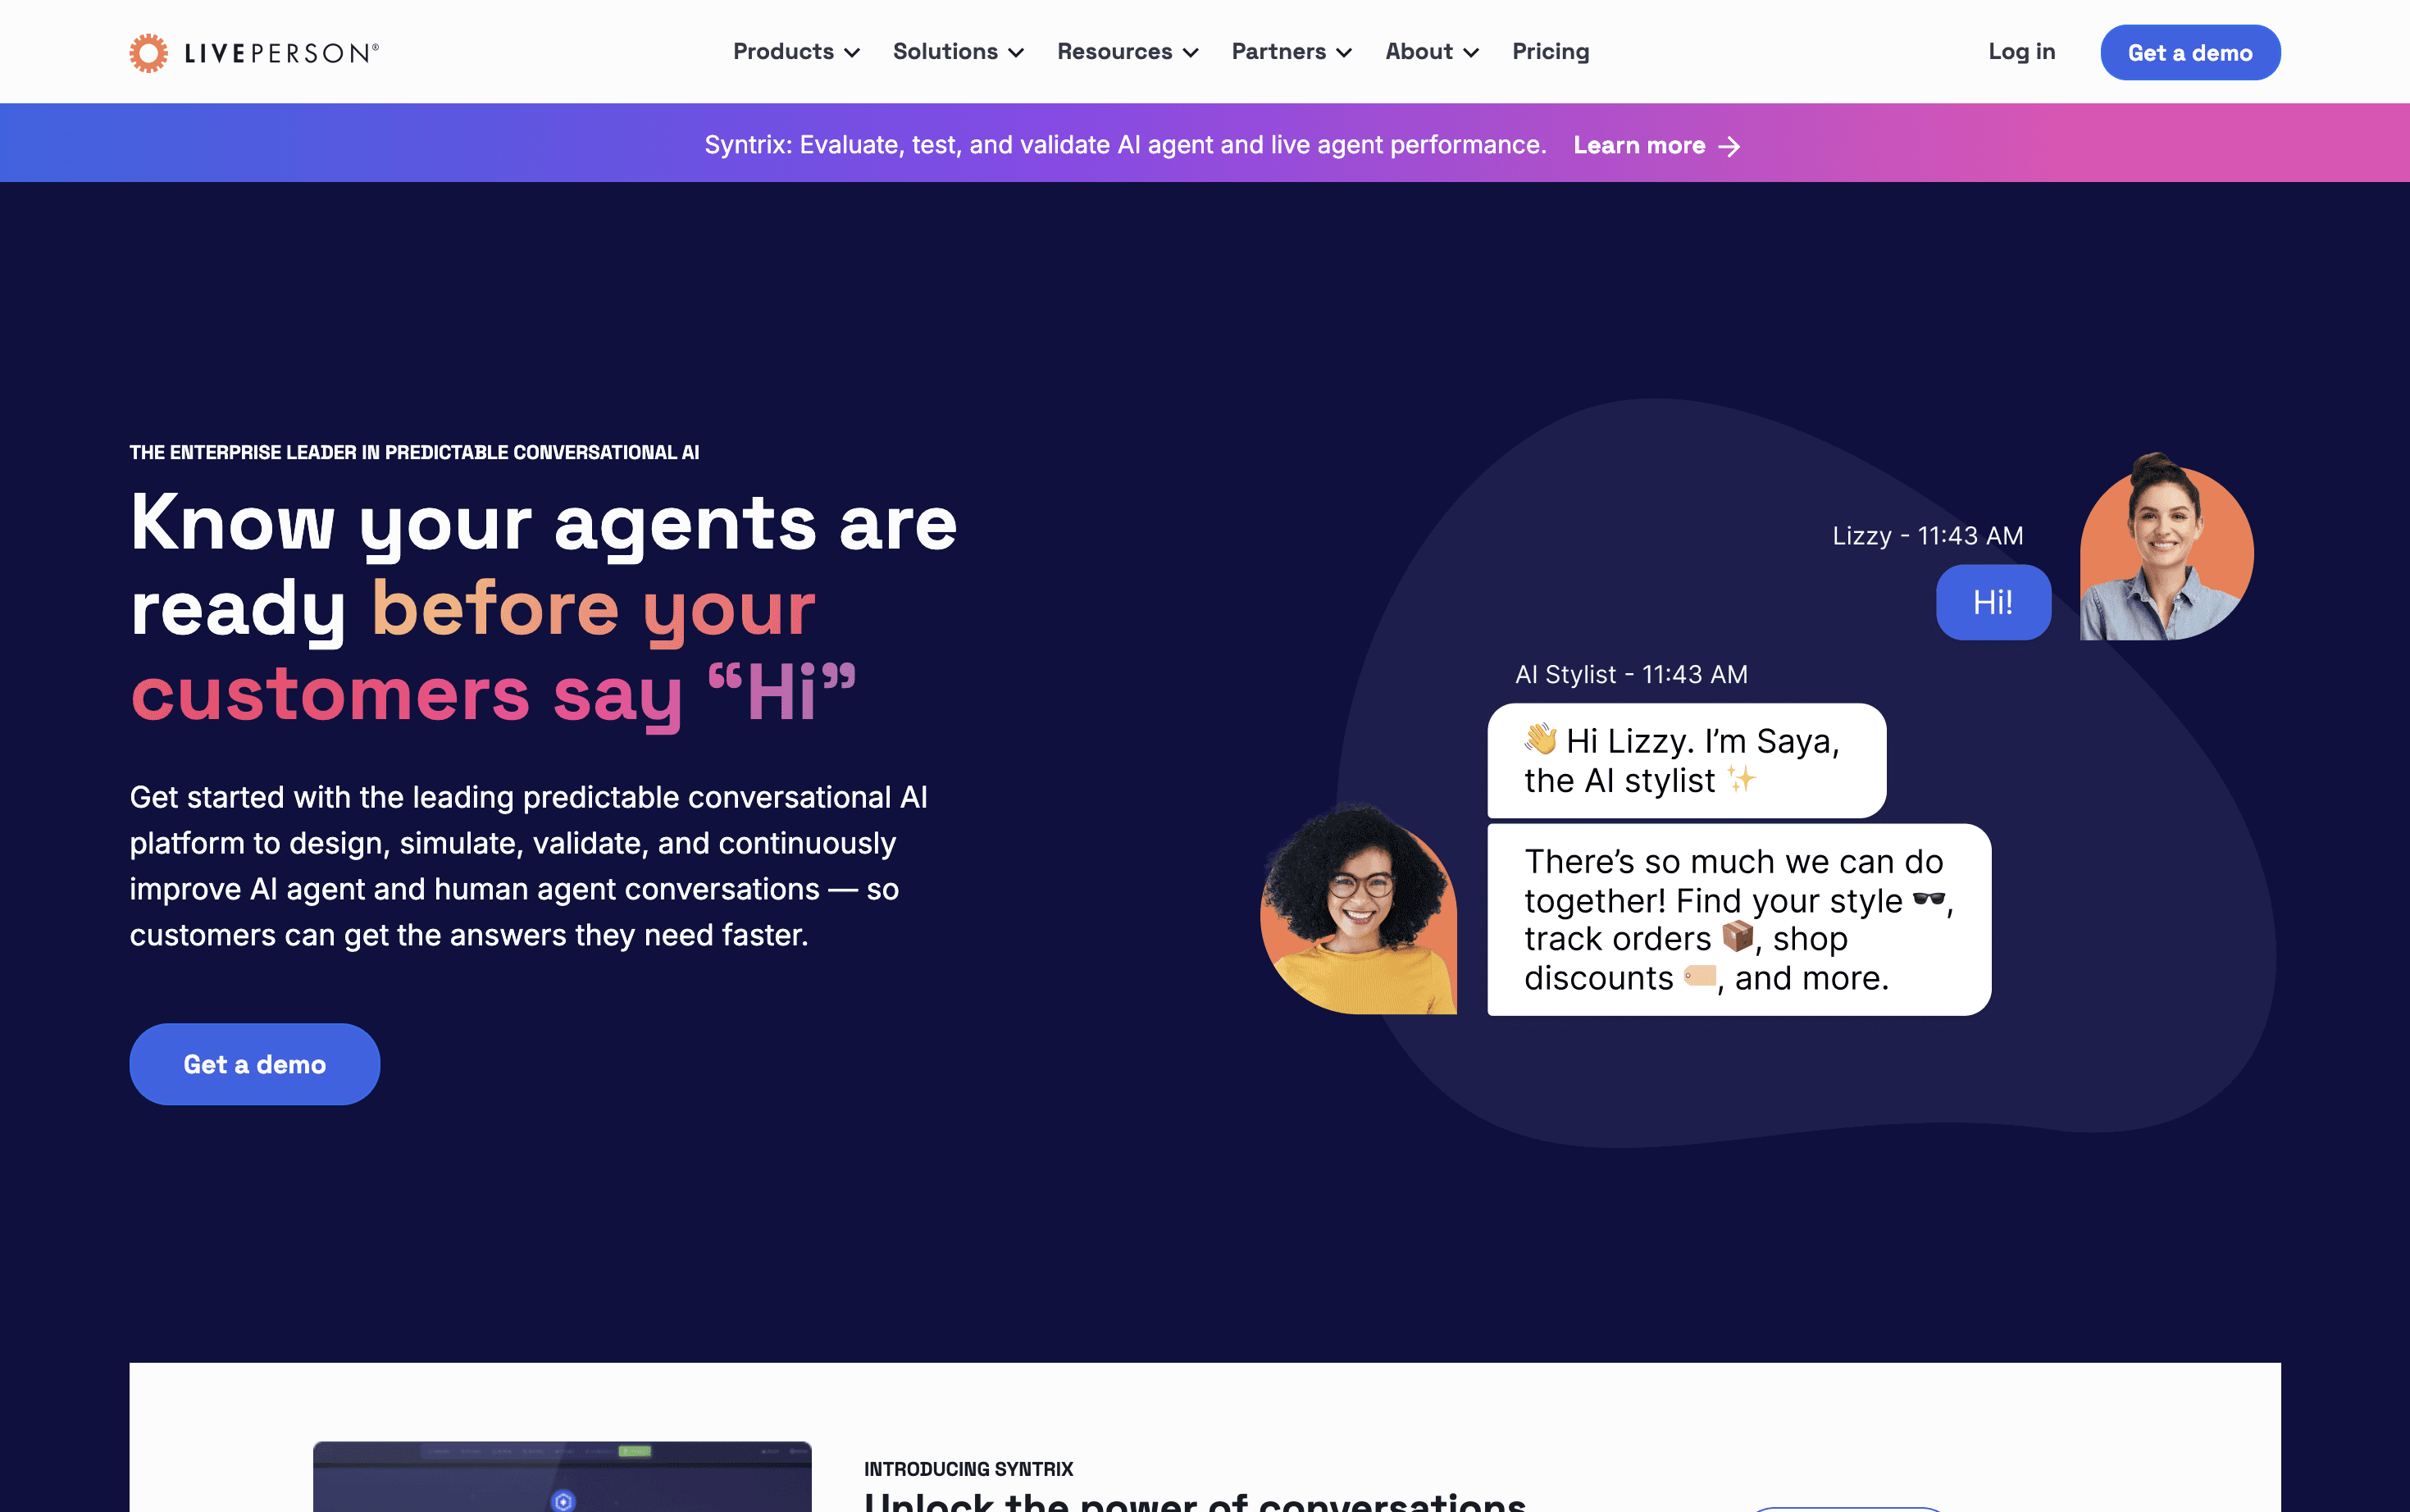Click the LivePerson gear logo icon
Viewport: 2410px width, 1512px height.
(x=148, y=53)
